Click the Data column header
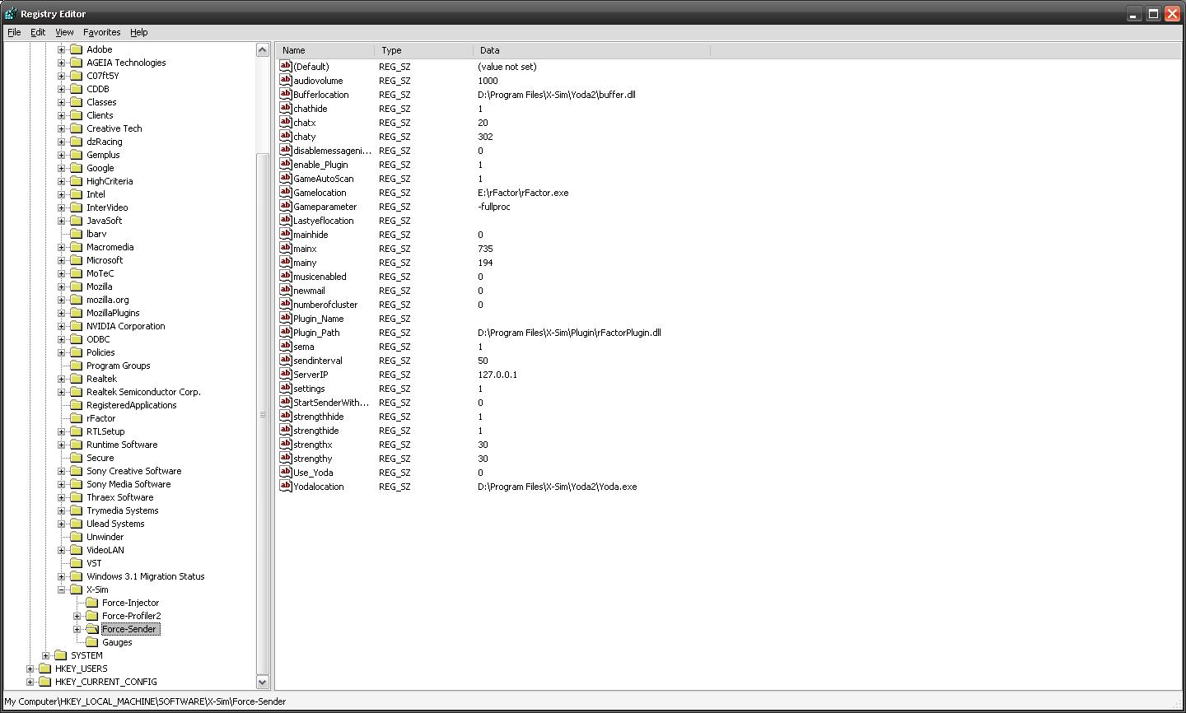The image size is (1186, 713). (x=592, y=50)
